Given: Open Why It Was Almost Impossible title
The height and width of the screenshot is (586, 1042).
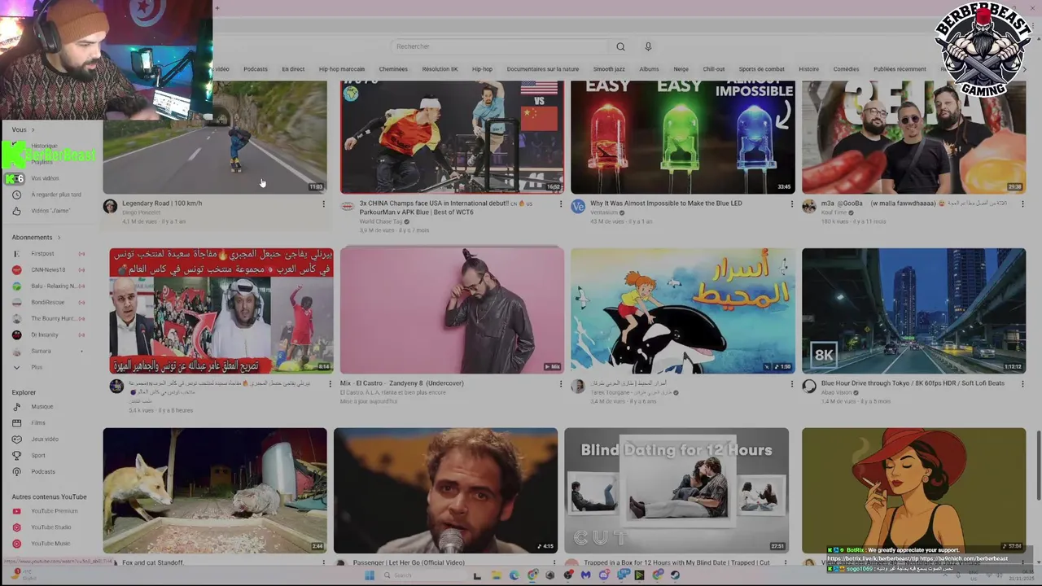Looking at the screenshot, I should tap(666, 203).
